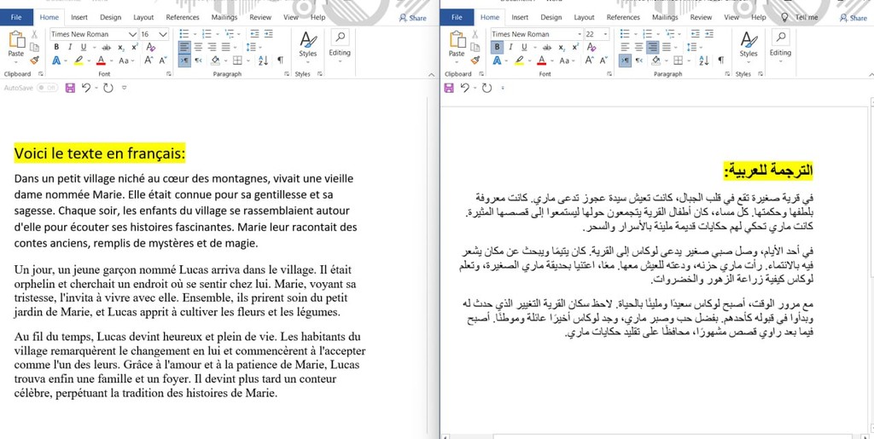Decrease indent in the left window

pyautogui.click(x=256, y=34)
